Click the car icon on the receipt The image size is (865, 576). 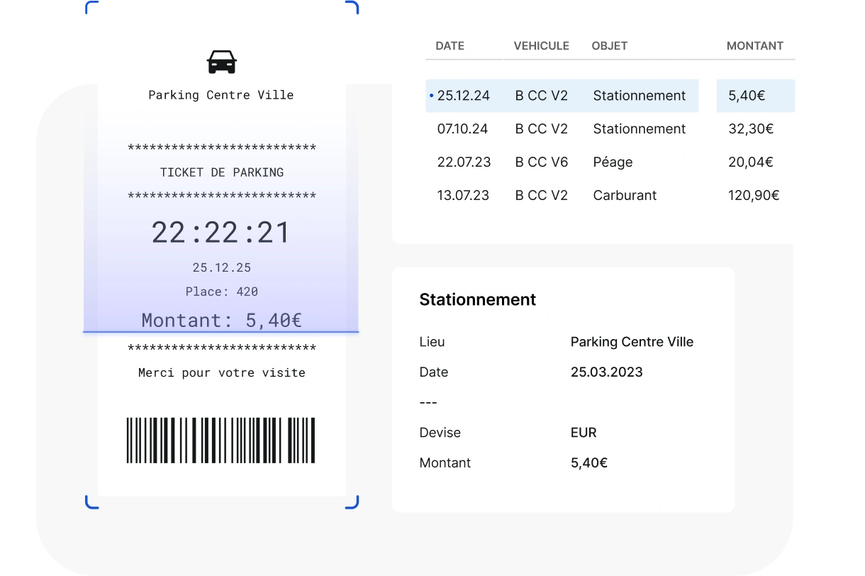[x=221, y=62]
